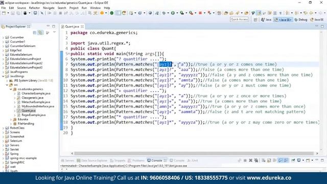Open the Run button dropdown arrow
The width and height of the screenshot is (327, 184).
click(x=177, y=13)
